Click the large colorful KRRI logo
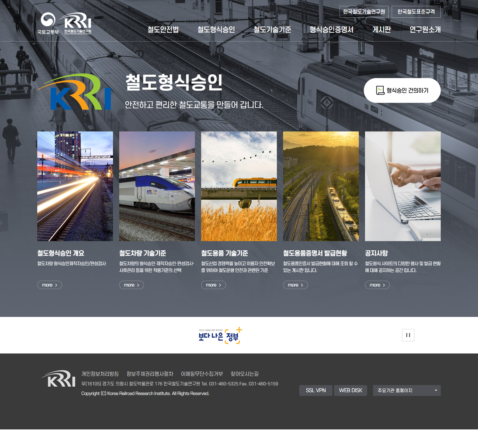Screen dimensions: 478x430 click(x=75, y=92)
